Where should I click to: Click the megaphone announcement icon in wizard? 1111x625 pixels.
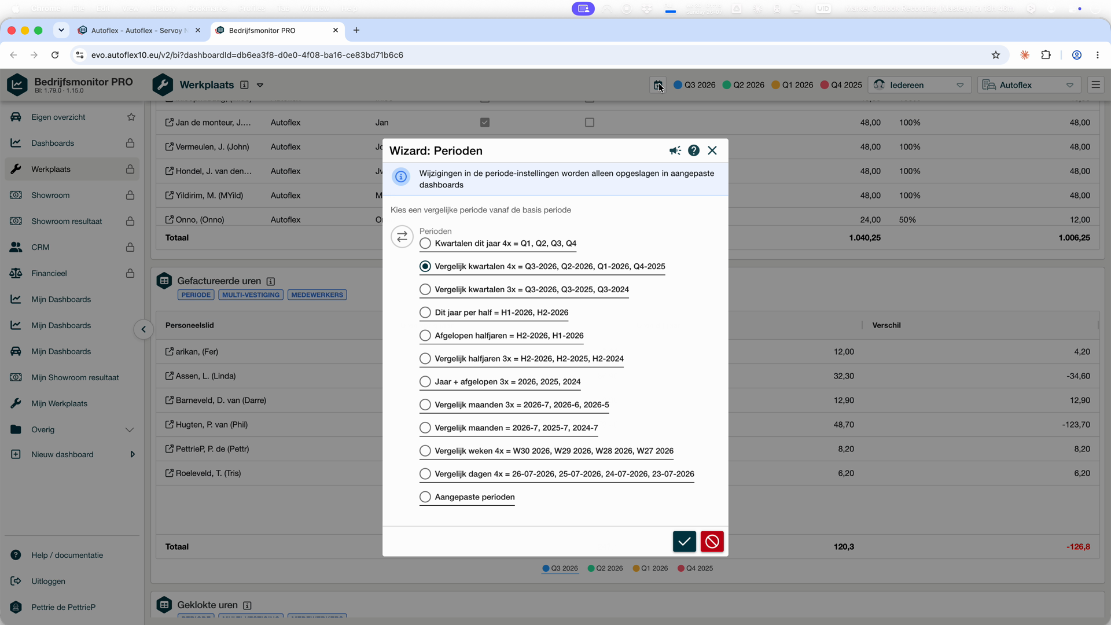tap(675, 150)
